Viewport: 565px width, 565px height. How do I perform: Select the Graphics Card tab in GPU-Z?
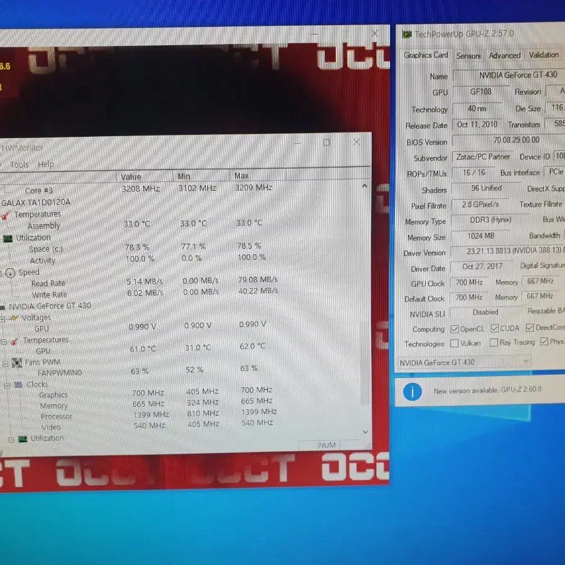click(x=426, y=55)
